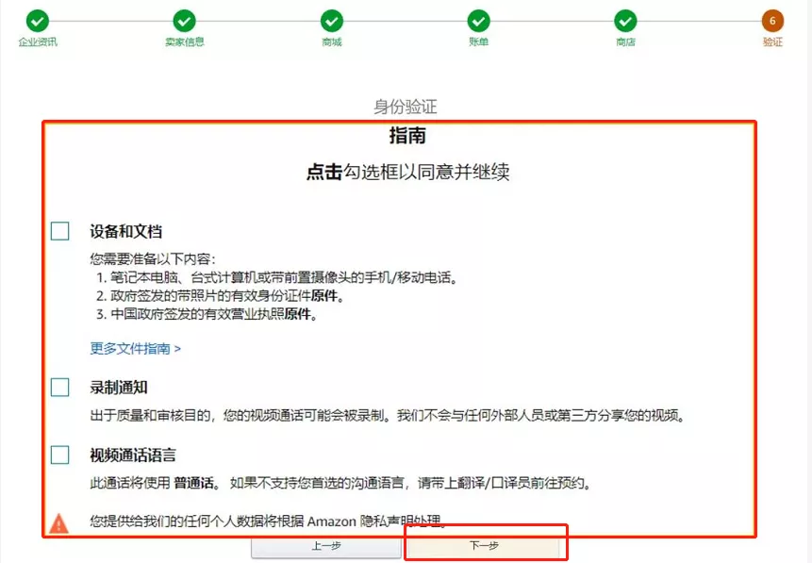Viewport: 812px width, 563px height.
Task: Open the 更多文件指南 link
Action: click(135, 349)
